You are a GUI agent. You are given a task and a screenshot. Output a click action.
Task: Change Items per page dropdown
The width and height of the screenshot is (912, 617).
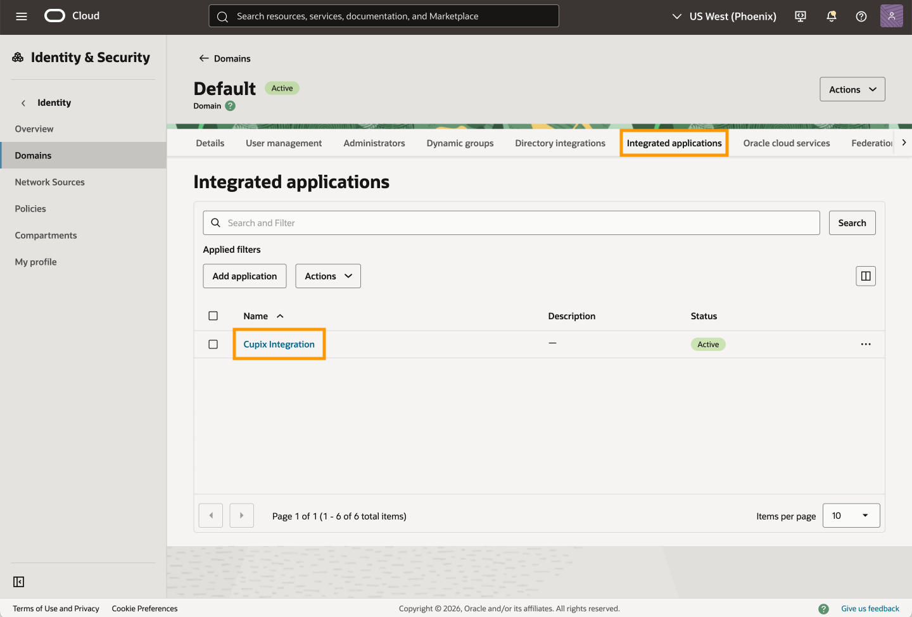851,516
